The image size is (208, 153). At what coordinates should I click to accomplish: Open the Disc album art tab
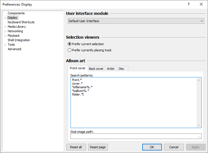[121, 69]
